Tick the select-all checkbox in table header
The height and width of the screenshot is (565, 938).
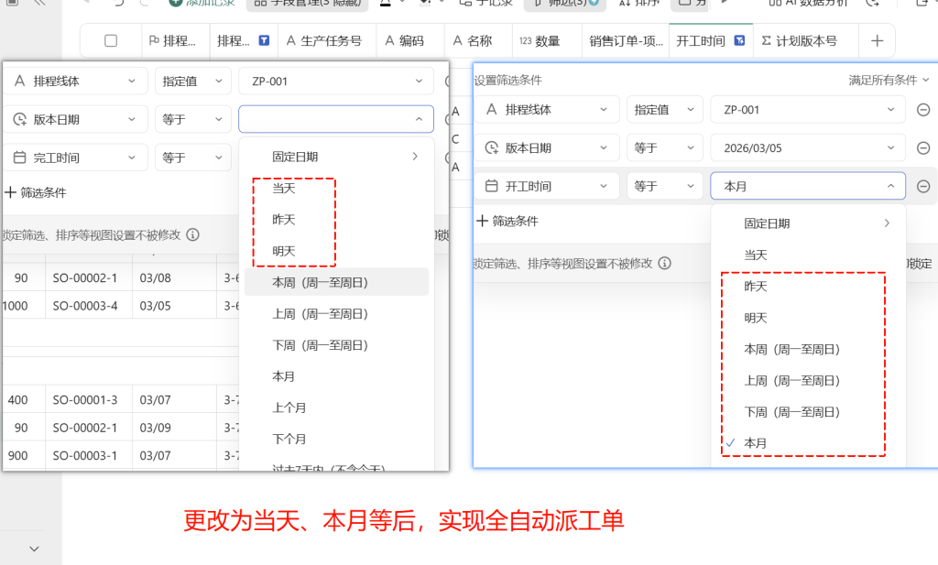[x=111, y=40]
